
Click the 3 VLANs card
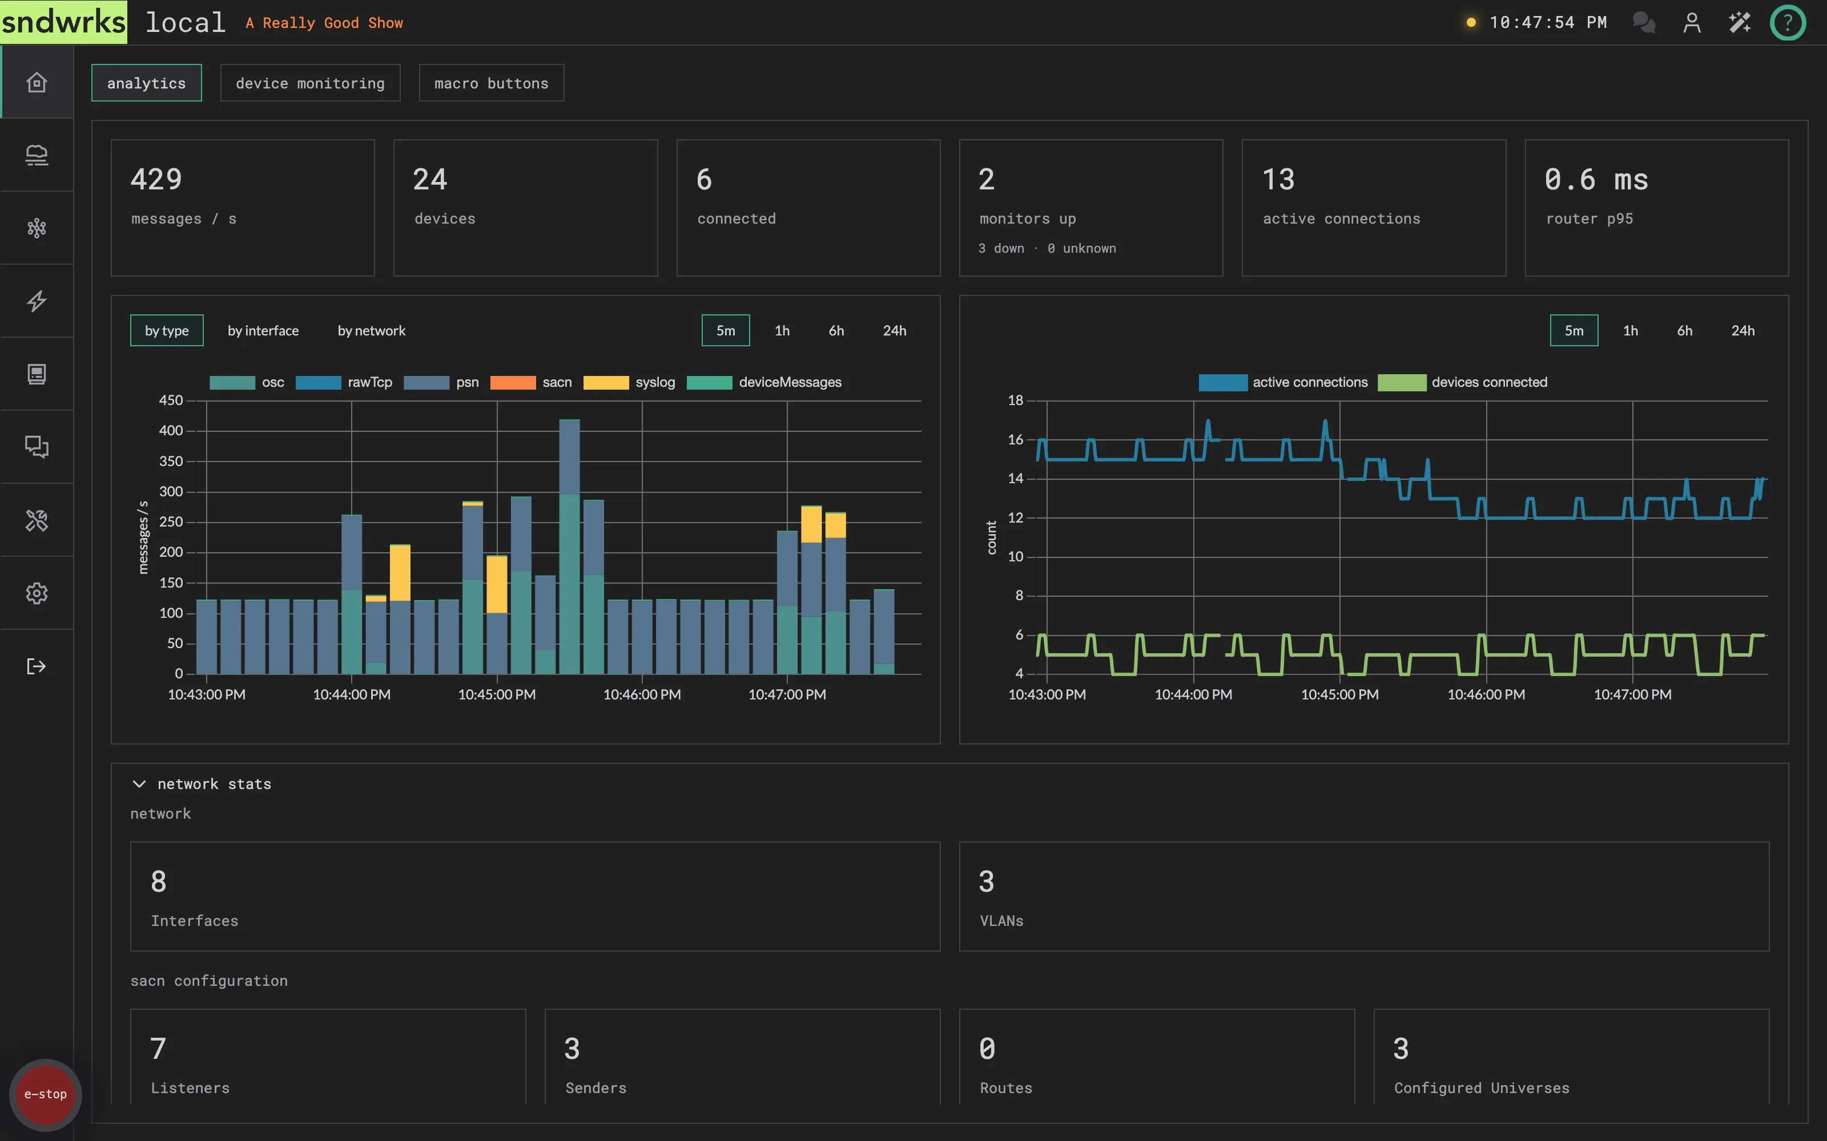pos(1364,896)
